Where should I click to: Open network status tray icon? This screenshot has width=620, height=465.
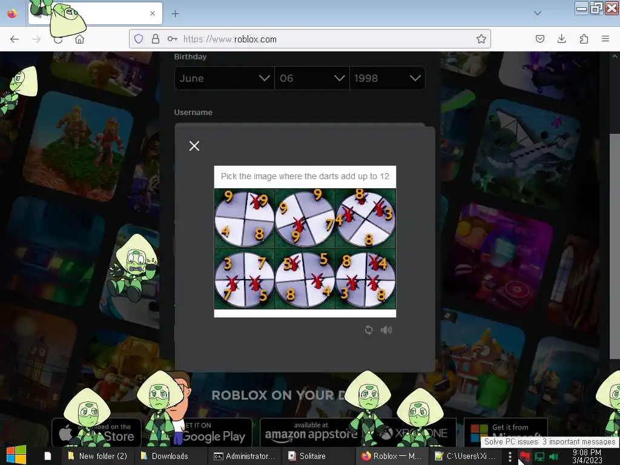point(539,457)
